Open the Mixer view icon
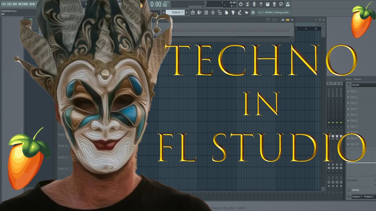Image resolution: width=376 pixels, height=211 pixels. click(x=213, y=12)
